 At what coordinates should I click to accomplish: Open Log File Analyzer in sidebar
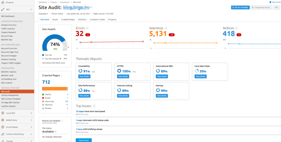(8, 106)
